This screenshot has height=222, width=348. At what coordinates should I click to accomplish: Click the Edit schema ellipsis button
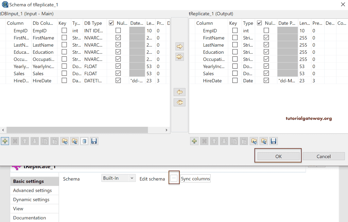click(x=174, y=178)
